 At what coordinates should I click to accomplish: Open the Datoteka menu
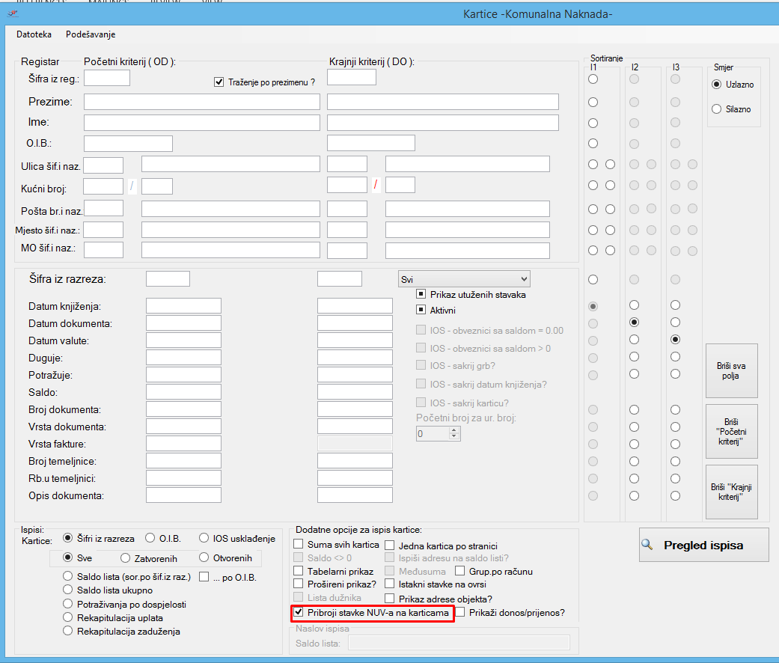pos(34,34)
